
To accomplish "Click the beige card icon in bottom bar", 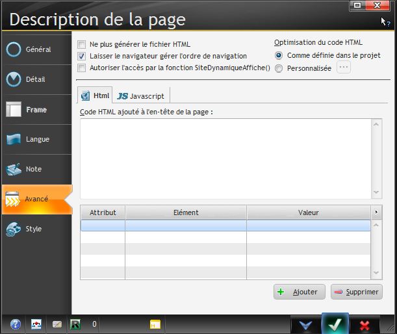I will tap(57, 324).
